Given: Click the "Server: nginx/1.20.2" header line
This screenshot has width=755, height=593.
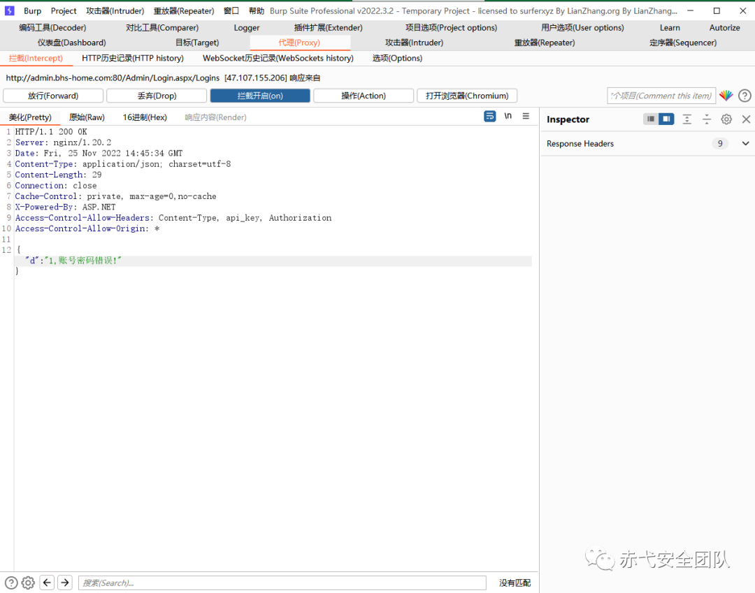Looking at the screenshot, I should pos(63,142).
